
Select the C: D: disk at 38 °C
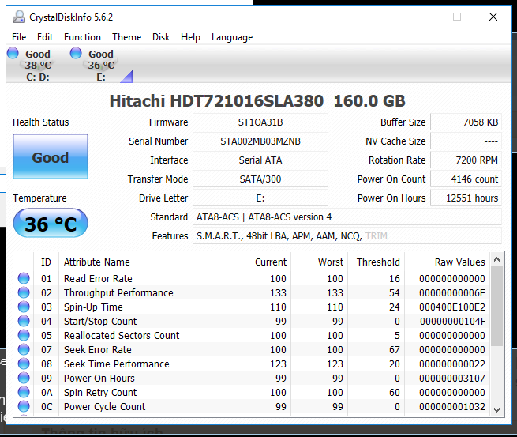(38, 66)
